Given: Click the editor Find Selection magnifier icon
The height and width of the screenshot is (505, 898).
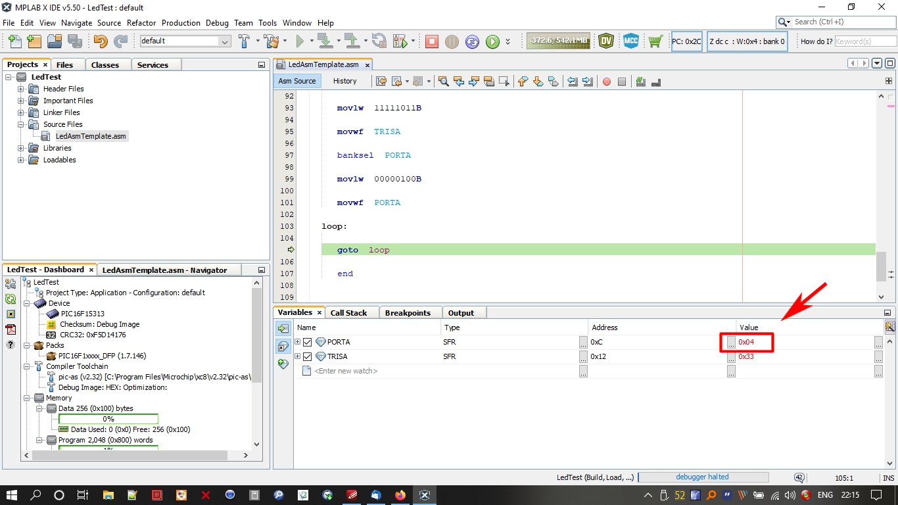Looking at the screenshot, I should click(x=444, y=82).
